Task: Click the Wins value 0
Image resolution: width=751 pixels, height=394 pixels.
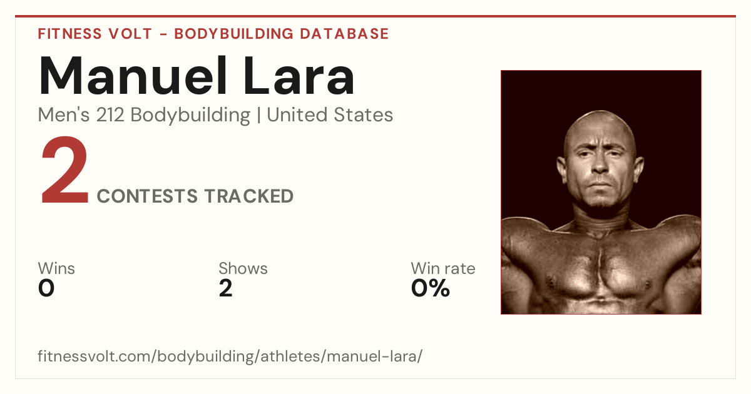Action: coord(46,288)
